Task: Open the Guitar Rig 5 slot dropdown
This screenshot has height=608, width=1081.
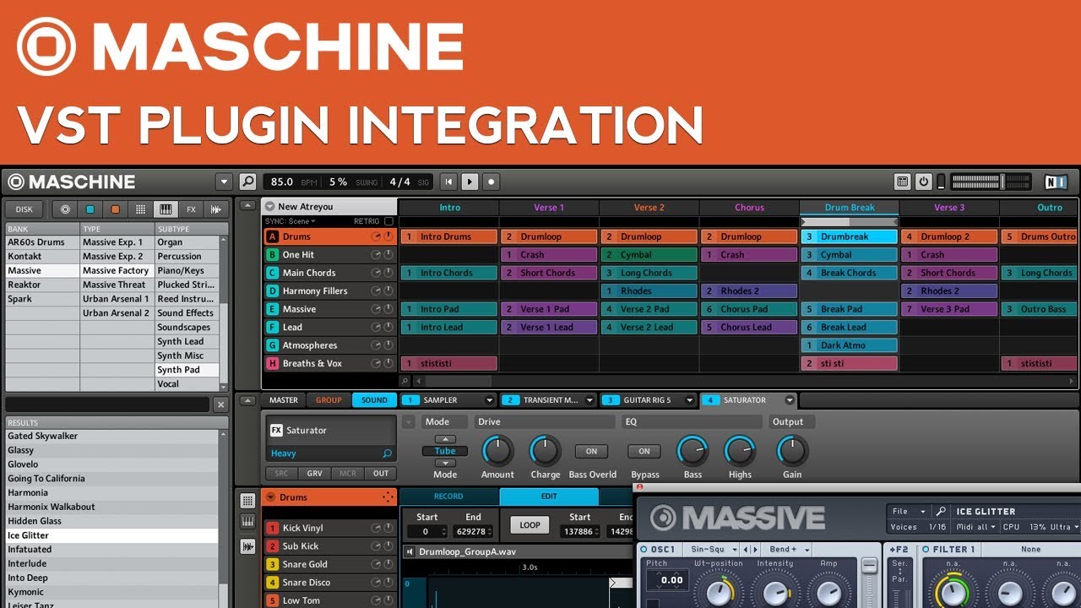Action: tap(689, 400)
